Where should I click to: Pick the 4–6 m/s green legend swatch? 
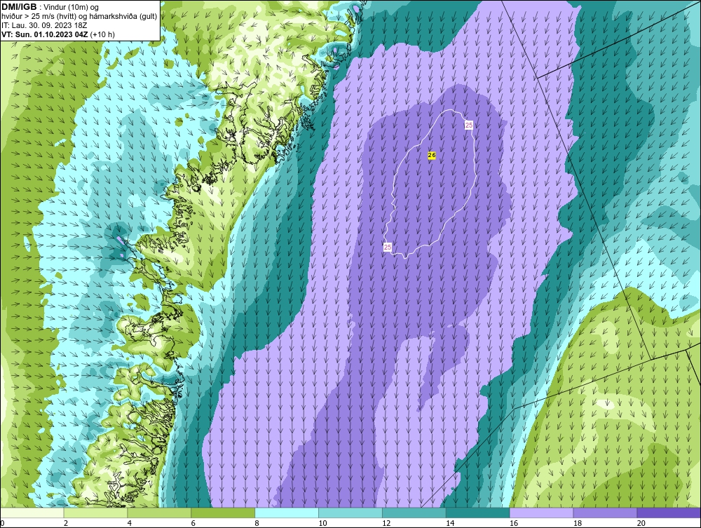[159, 513]
